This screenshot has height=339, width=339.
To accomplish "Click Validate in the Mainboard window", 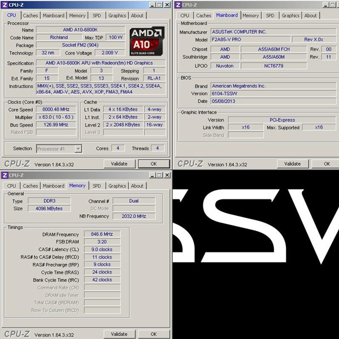I will (x=293, y=164).
